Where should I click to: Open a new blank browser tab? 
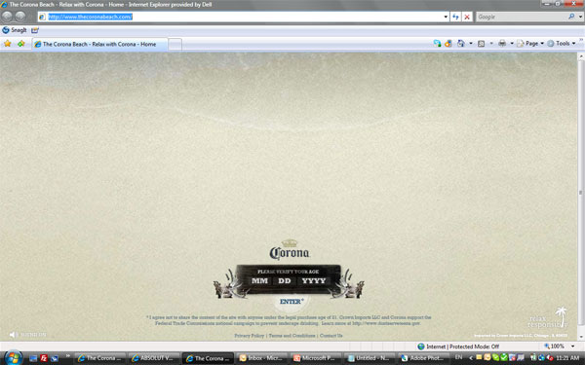pos(175,45)
